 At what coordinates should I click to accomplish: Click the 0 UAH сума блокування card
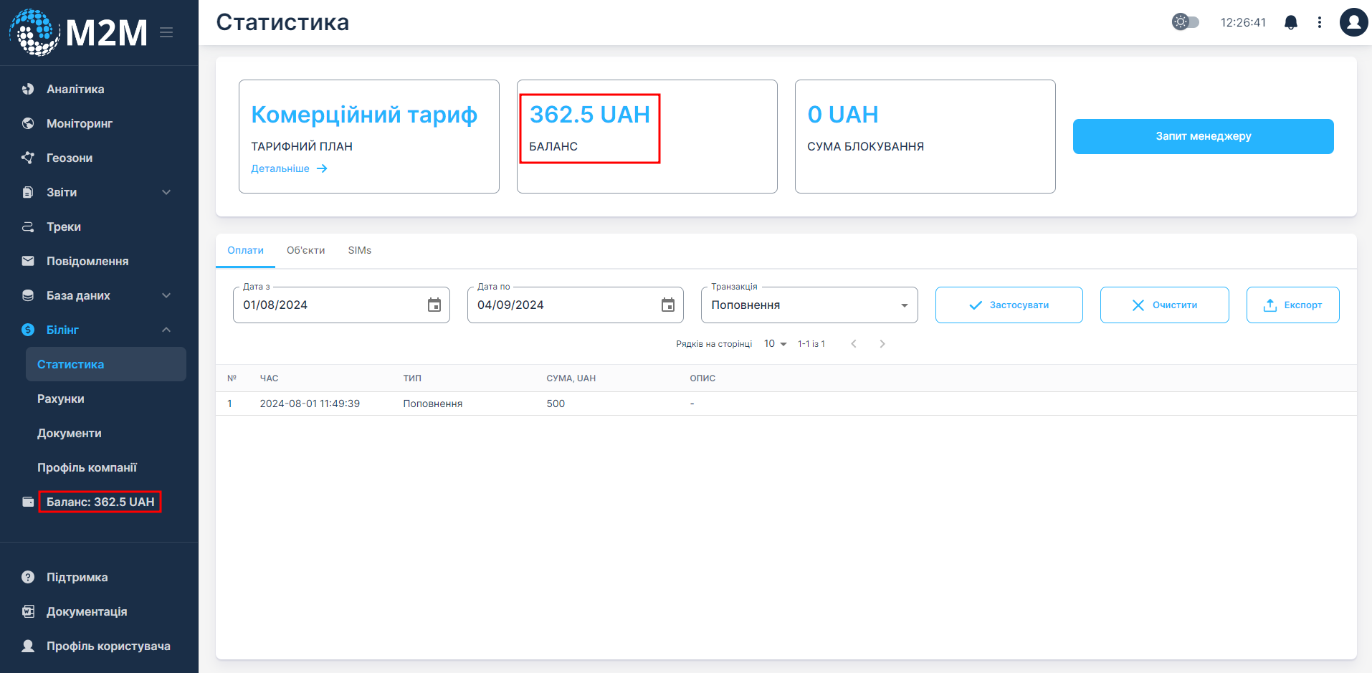click(925, 136)
